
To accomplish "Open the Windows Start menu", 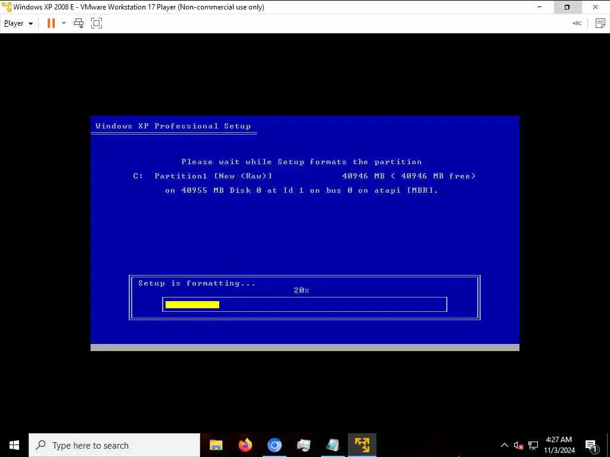I will pos(14,445).
